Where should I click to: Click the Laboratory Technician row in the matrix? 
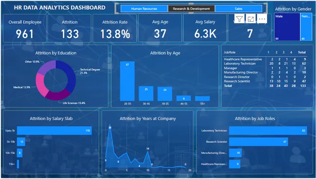coord(265,64)
